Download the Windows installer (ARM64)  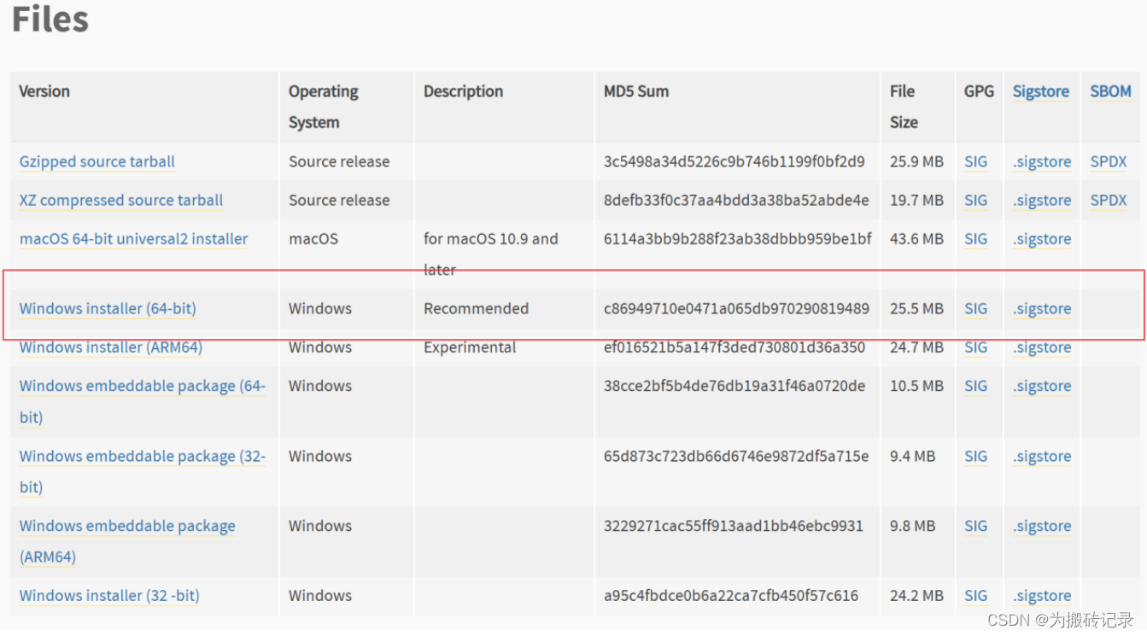pyautogui.click(x=110, y=347)
